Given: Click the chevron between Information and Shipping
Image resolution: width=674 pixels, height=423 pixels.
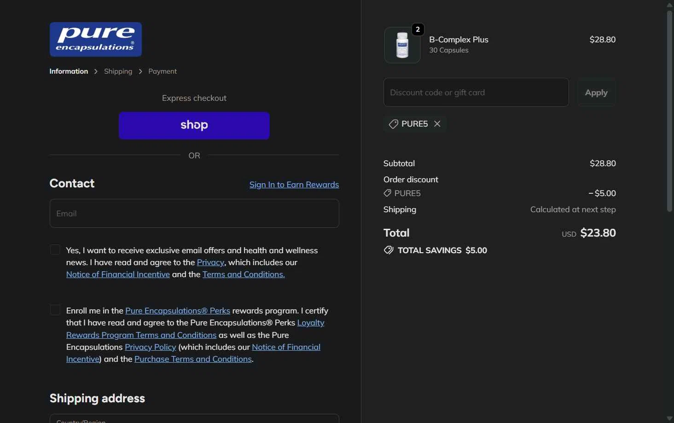Looking at the screenshot, I should [96, 71].
